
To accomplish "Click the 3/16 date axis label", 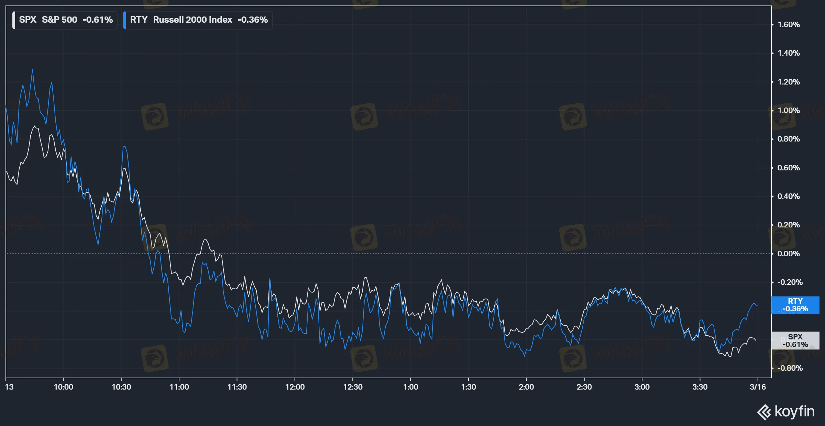I will tap(758, 387).
